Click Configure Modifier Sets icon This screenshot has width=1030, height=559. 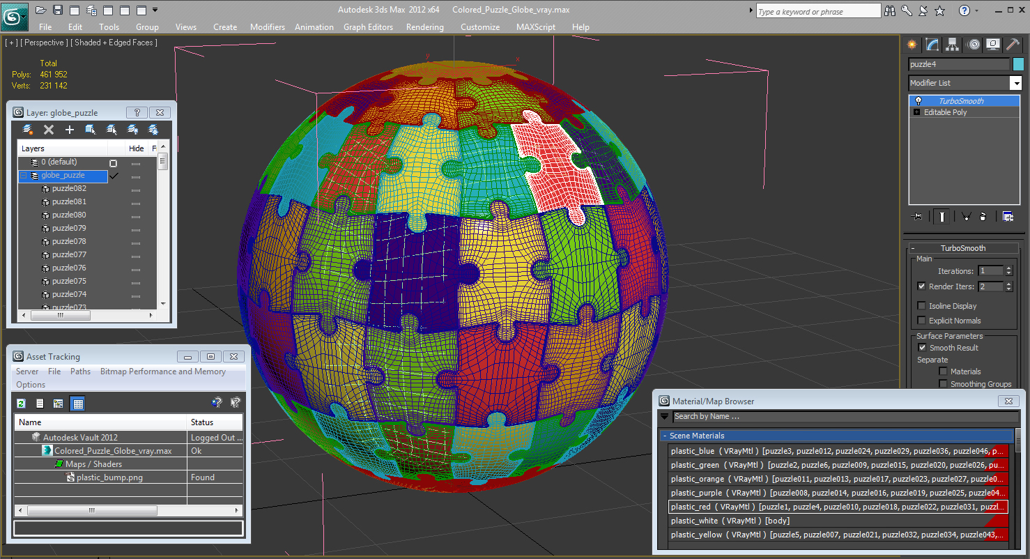(x=1008, y=216)
